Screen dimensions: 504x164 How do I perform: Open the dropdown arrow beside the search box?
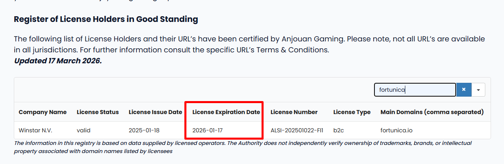tap(478, 90)
